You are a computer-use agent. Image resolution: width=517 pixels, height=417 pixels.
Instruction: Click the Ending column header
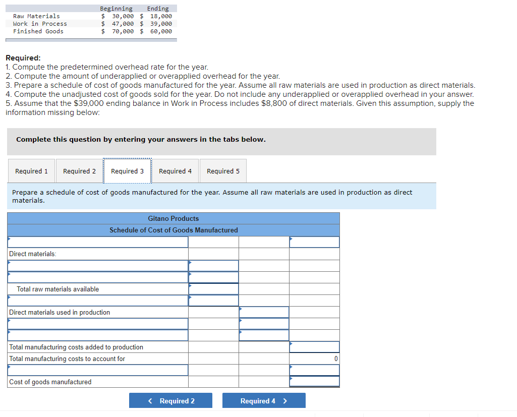(157, 9)
